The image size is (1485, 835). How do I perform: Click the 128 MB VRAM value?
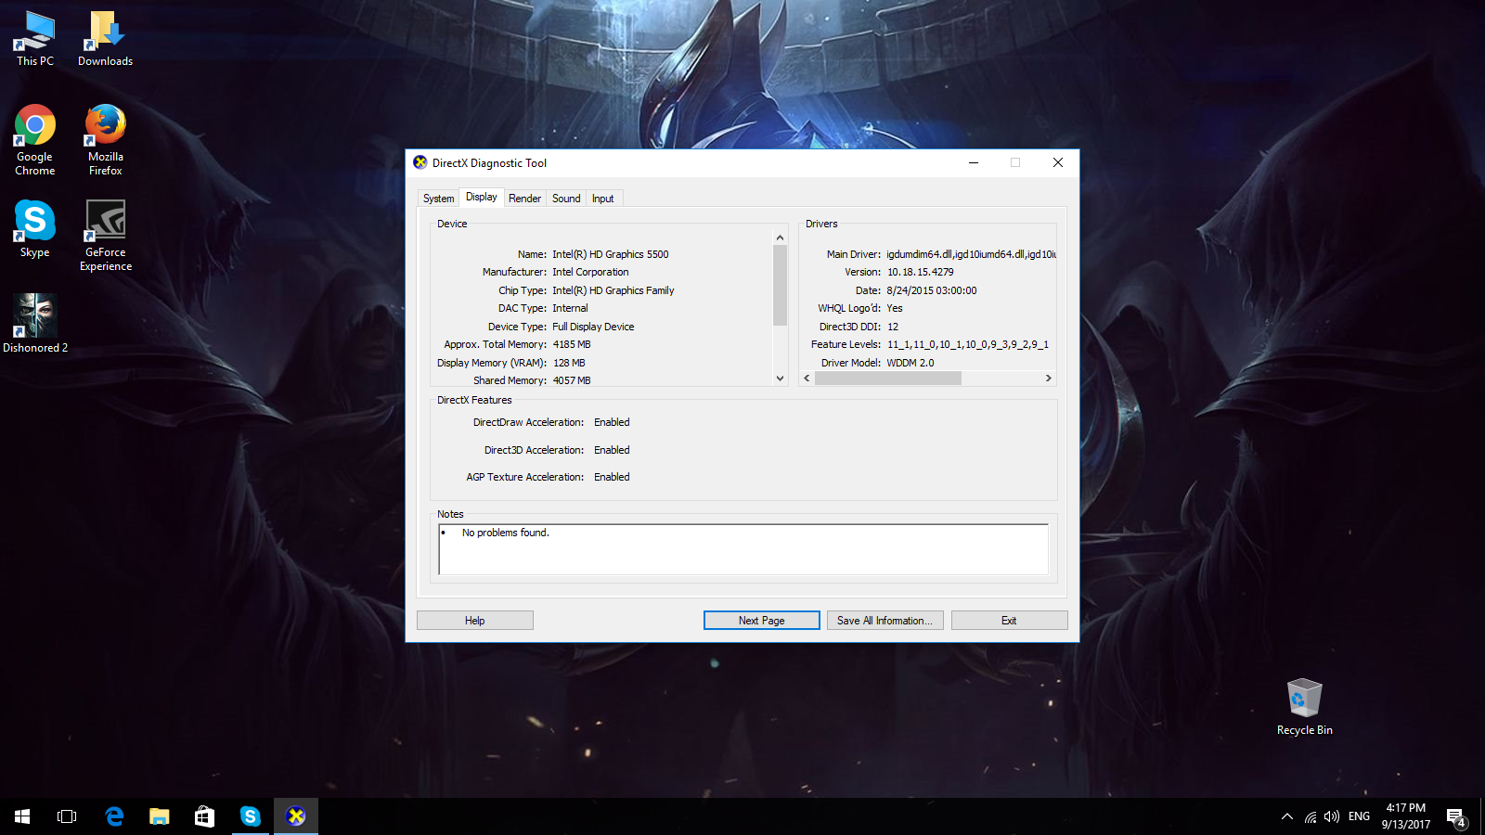click(x=569, y=363)
